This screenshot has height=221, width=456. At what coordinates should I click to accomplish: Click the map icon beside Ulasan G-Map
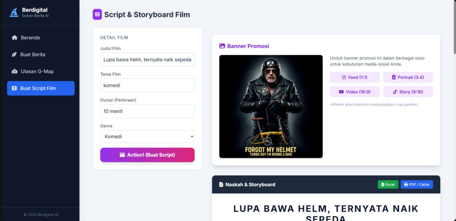15,71
